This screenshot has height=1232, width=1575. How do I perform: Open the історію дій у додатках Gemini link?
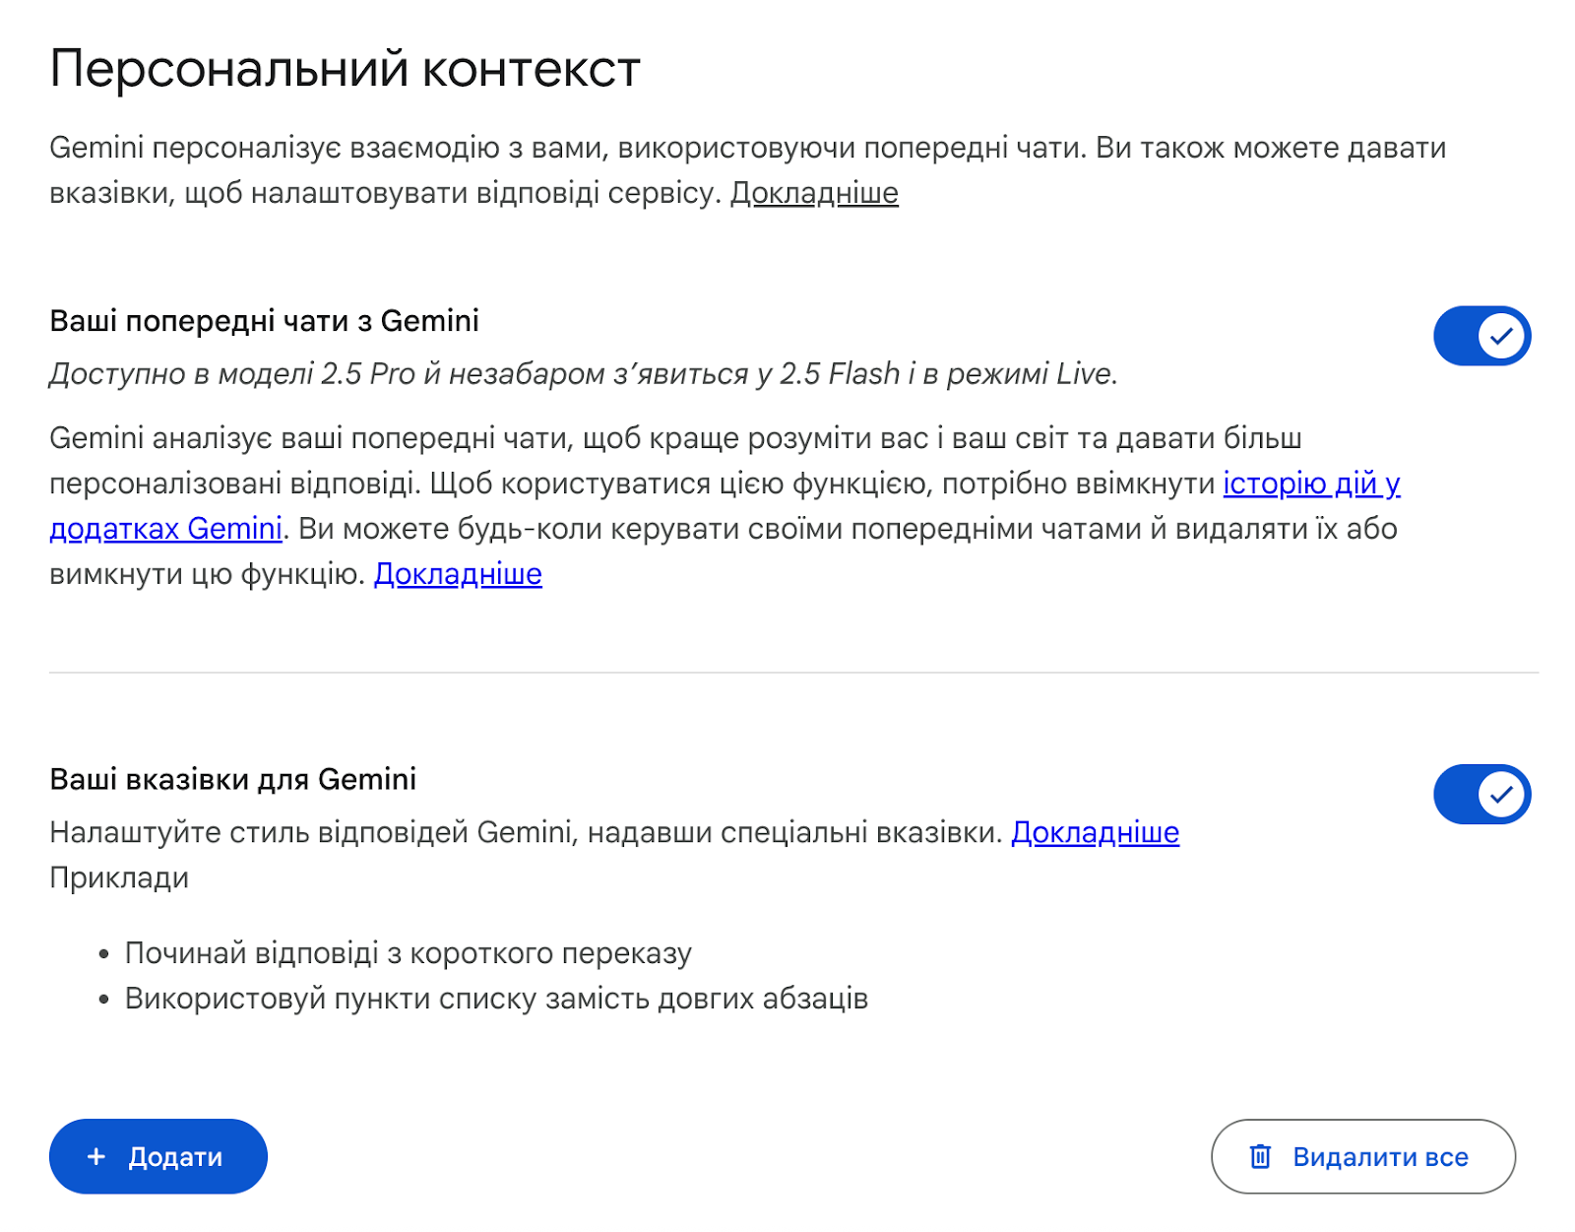click(x=1310, y=484)
